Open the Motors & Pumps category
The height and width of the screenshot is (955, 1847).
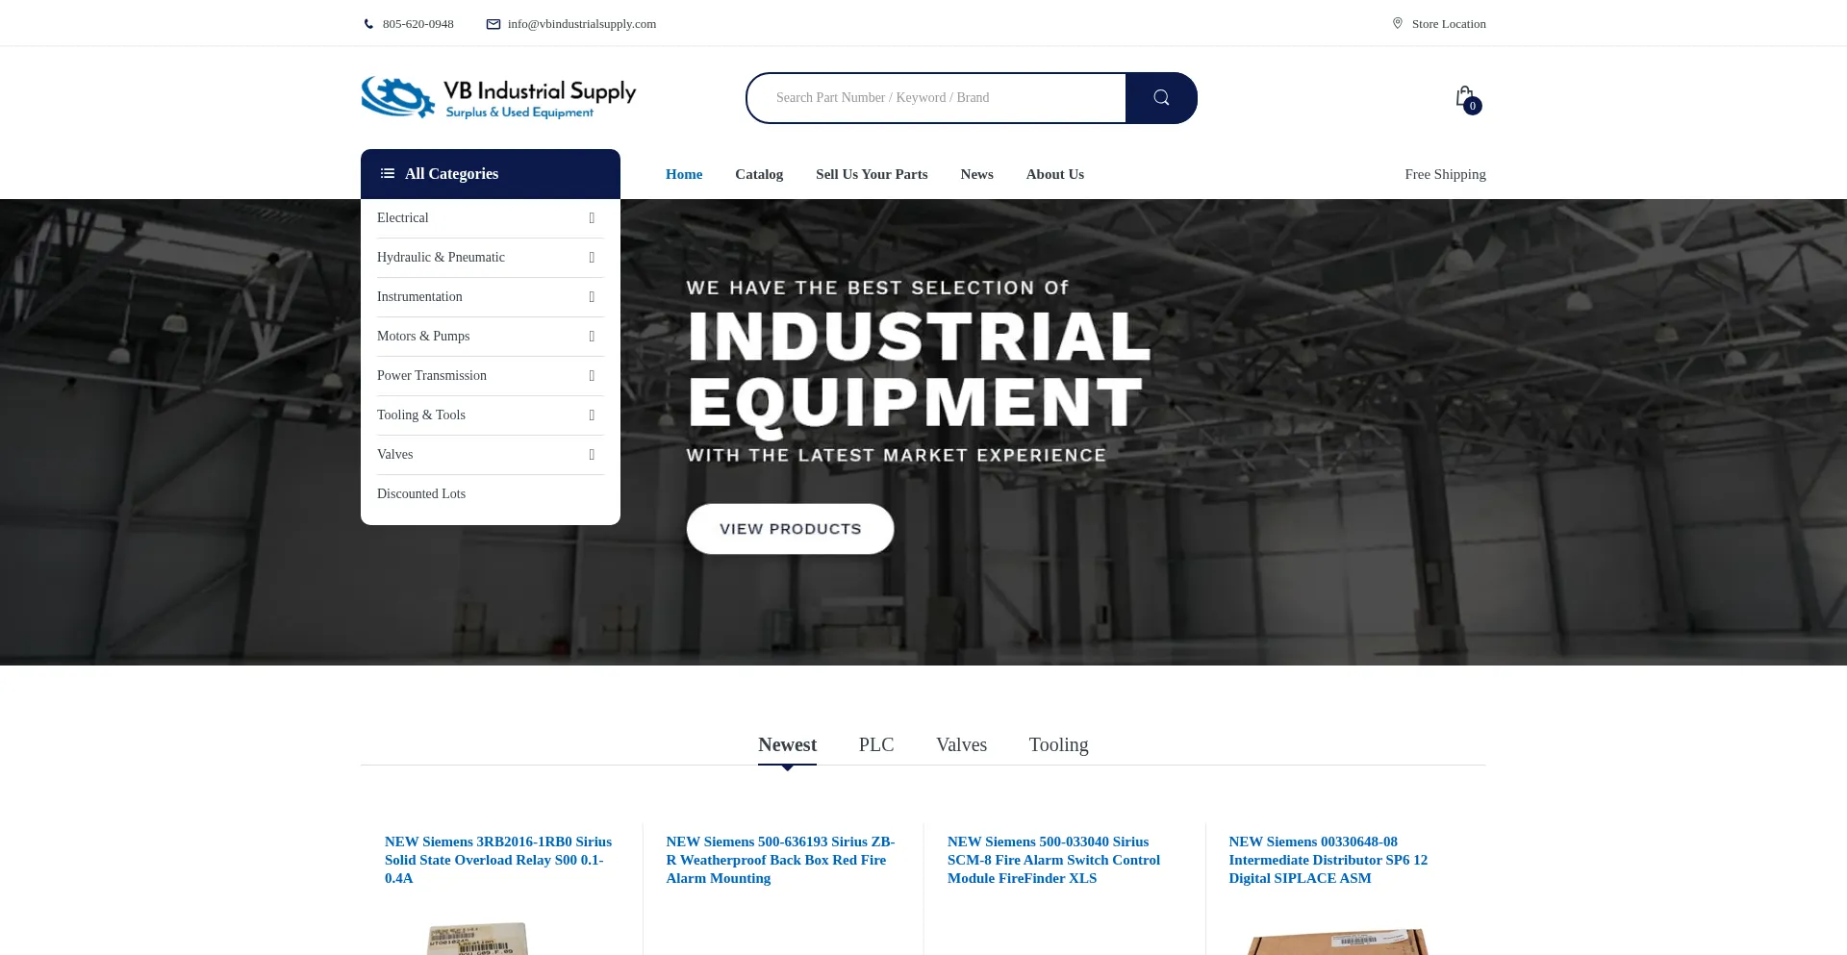[423, 337]
